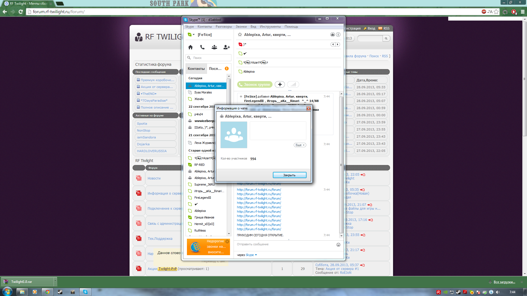
Task: Click the Skype icon in the taskbar
Action: coord(85,292)
